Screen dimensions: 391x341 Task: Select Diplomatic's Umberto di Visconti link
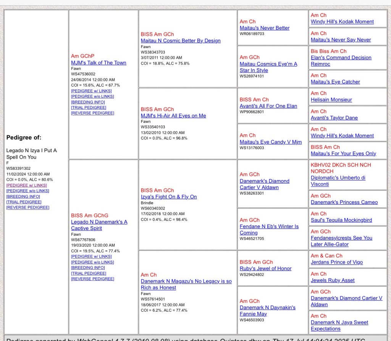[338, 178]
